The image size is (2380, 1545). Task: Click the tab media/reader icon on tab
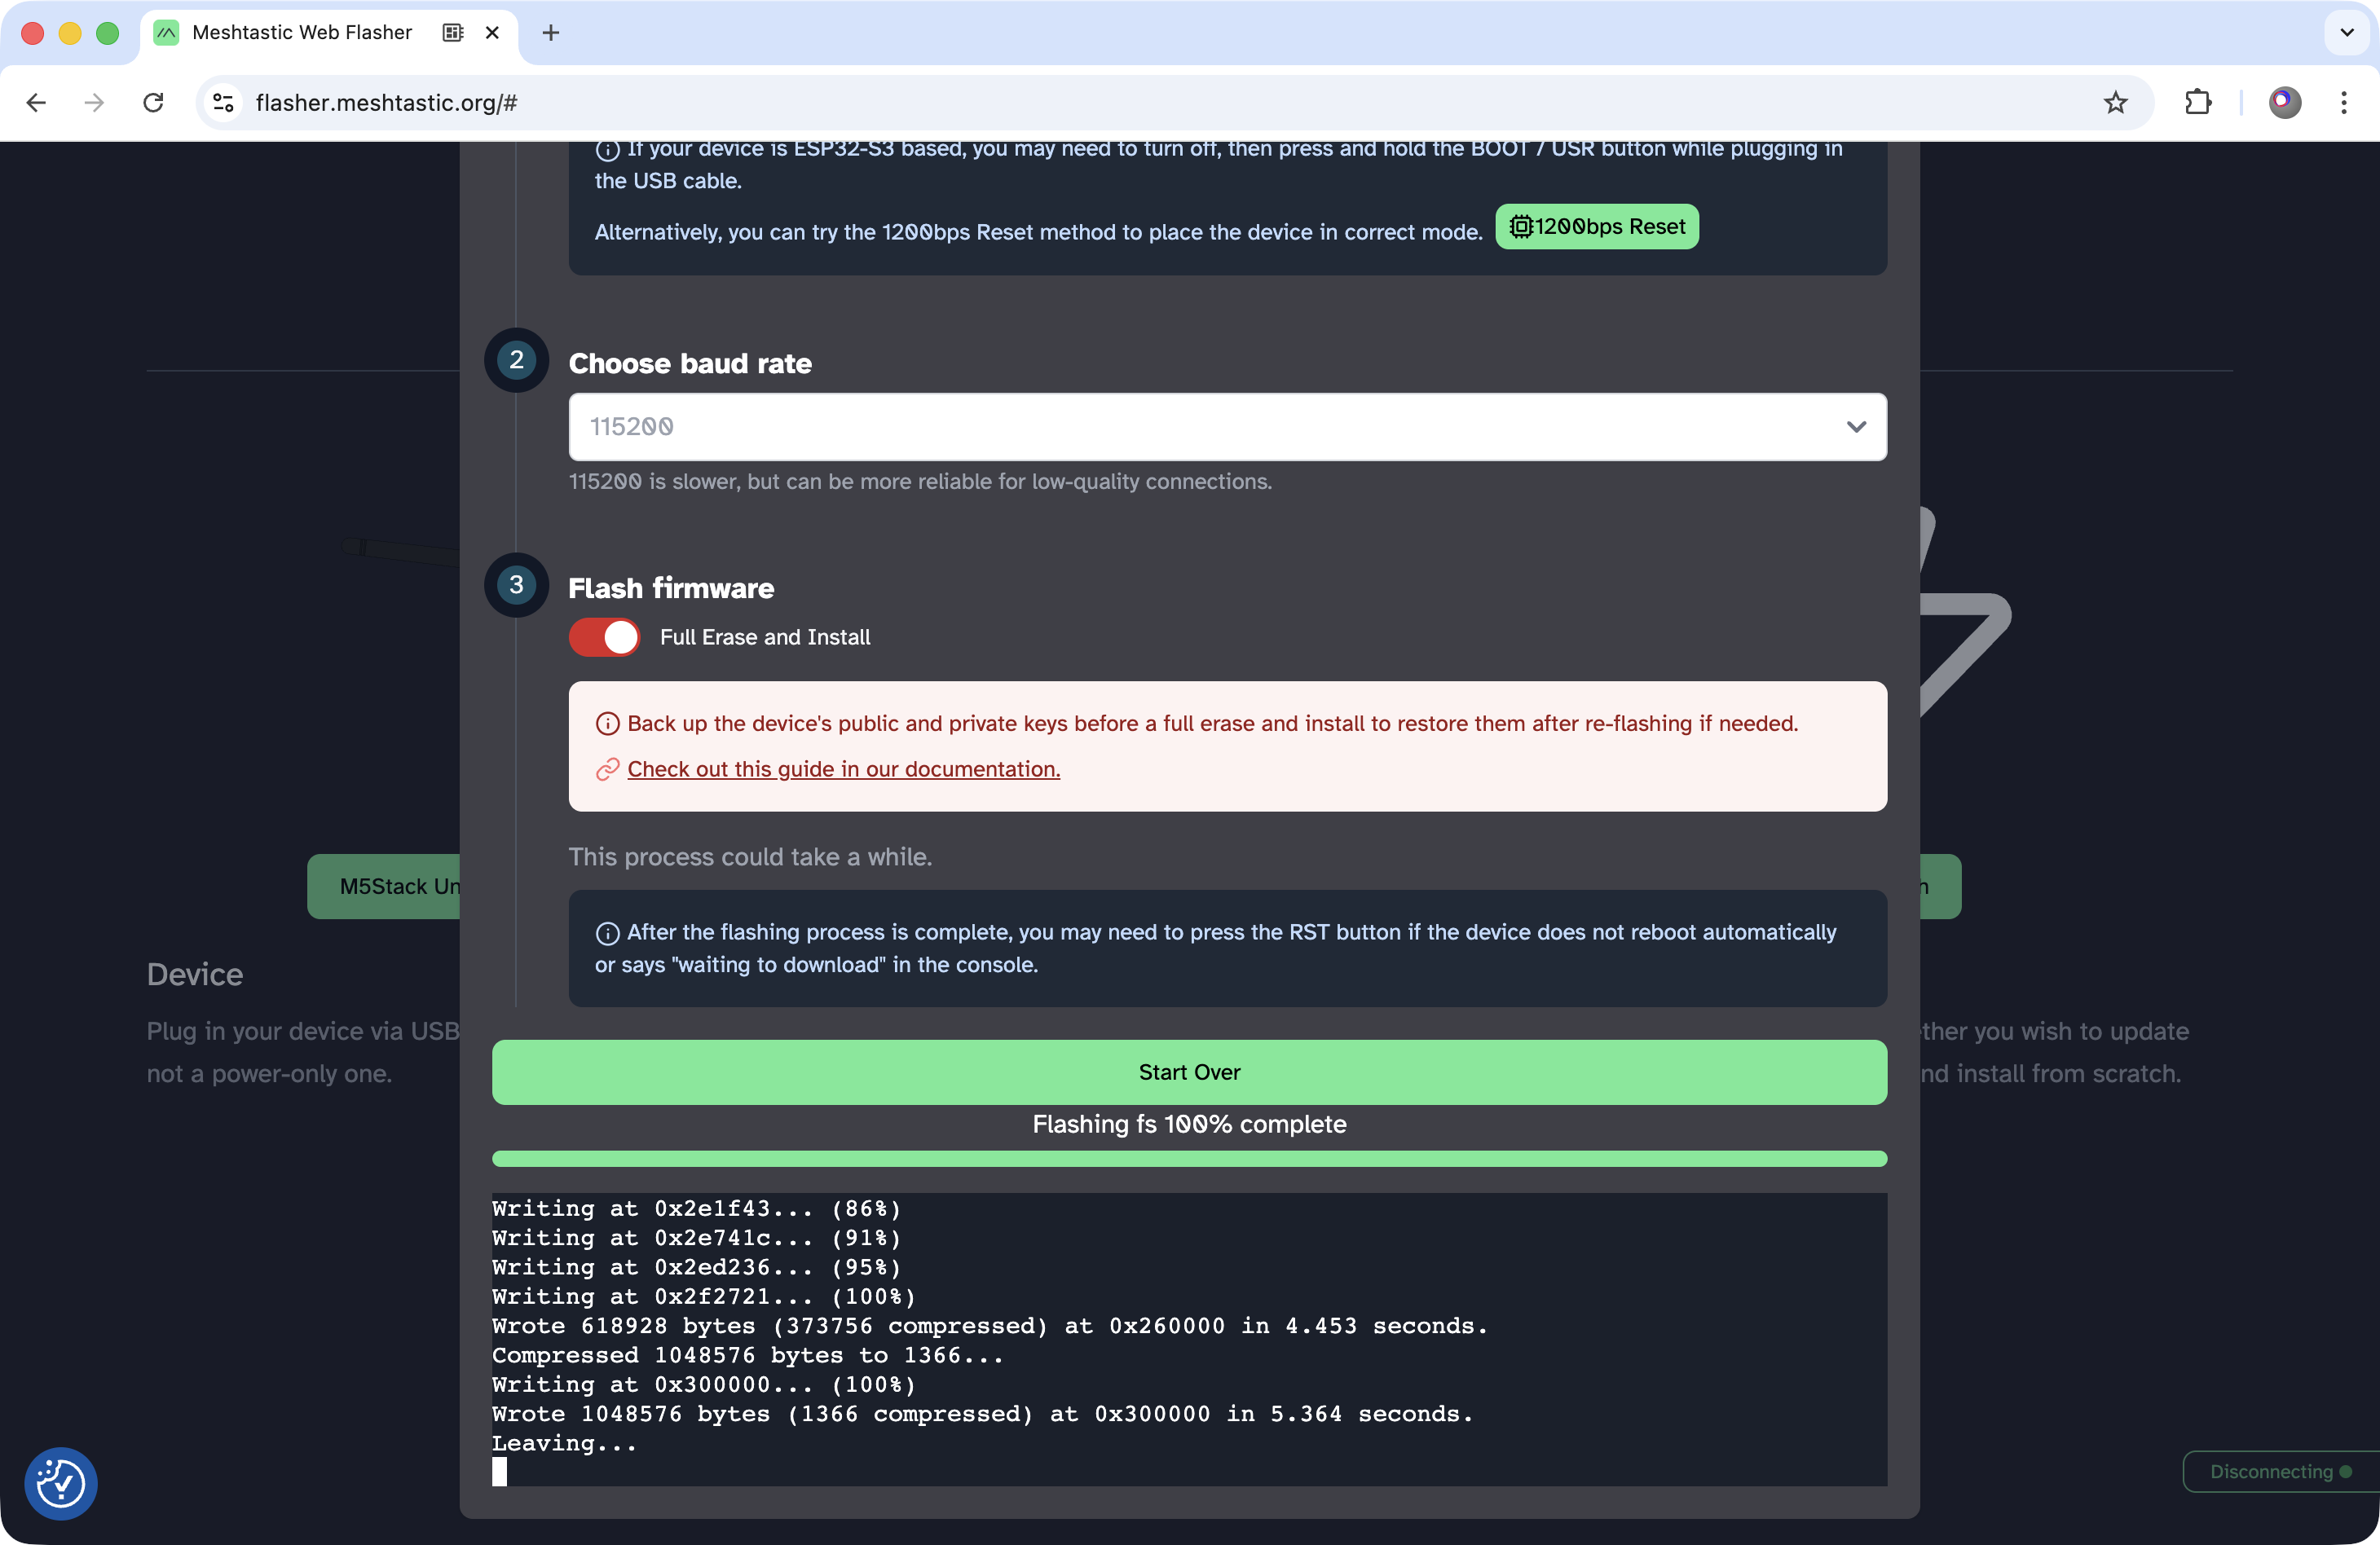point(453,33)
